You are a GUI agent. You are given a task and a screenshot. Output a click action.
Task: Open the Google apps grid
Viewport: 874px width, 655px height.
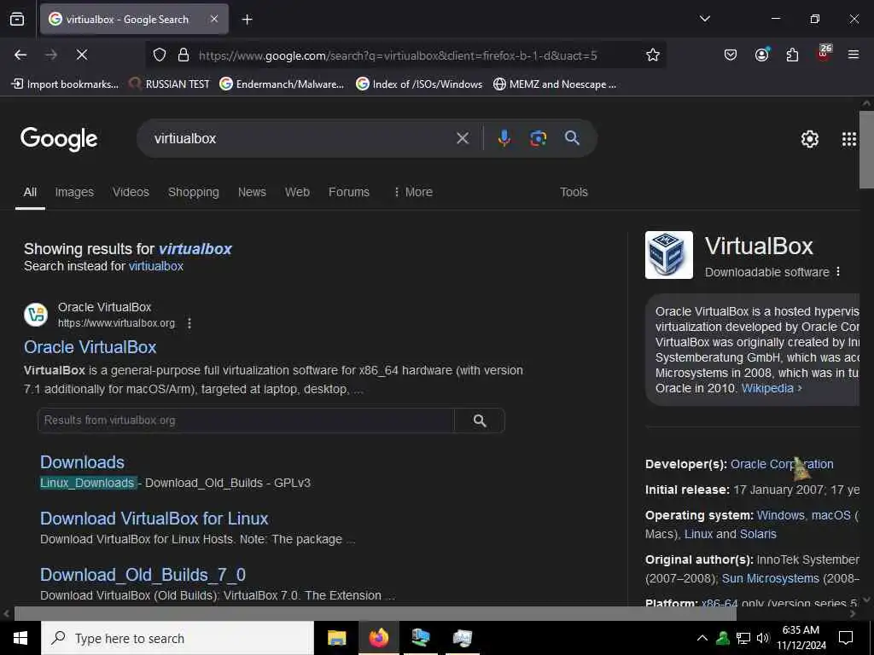coord(848,139)
